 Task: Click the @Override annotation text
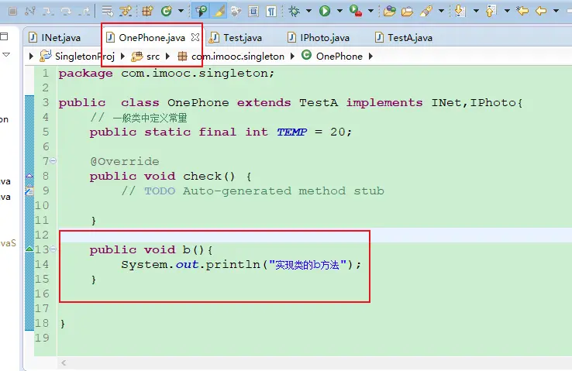(x=124, y=161)
